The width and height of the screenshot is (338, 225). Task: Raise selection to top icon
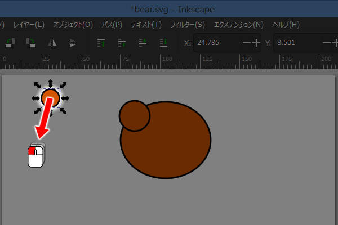tap(101, 43)
